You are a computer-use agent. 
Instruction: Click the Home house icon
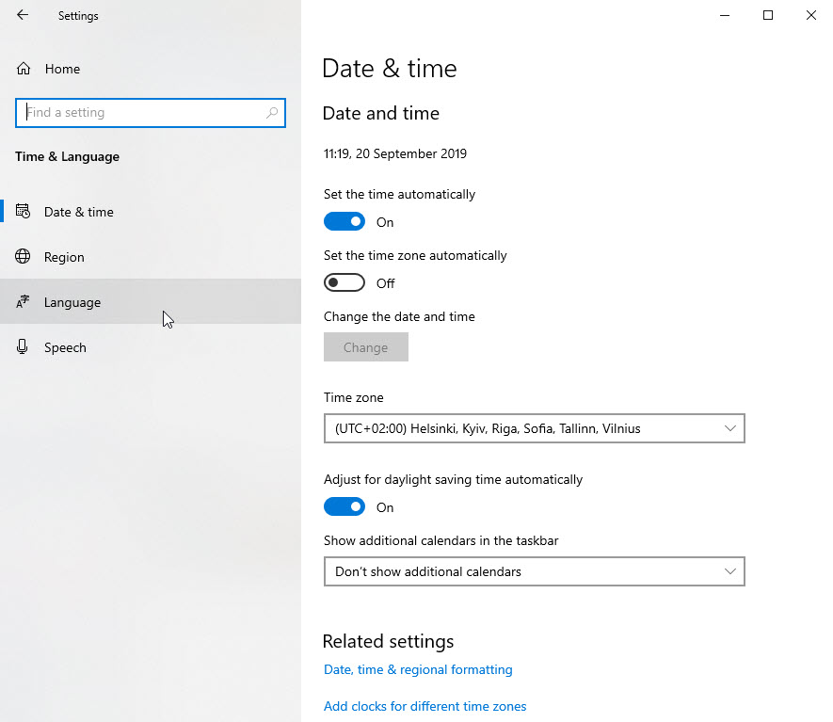coord(24,69)
